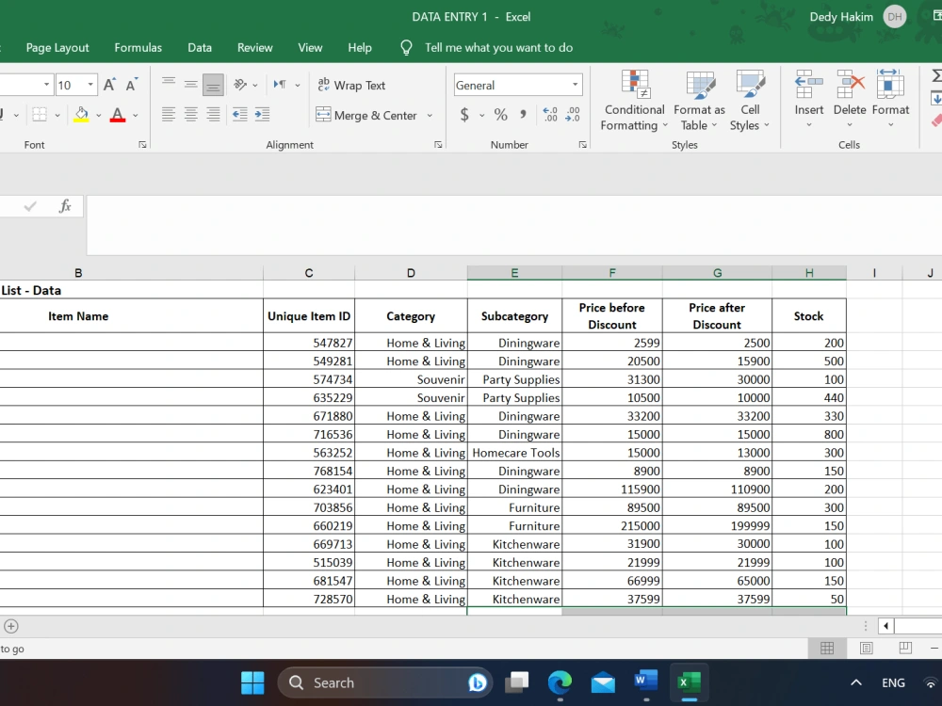Open borders dropdown arrow
Image resolution: width=942 pixels, height=706 pixels.
coord(57,115)
